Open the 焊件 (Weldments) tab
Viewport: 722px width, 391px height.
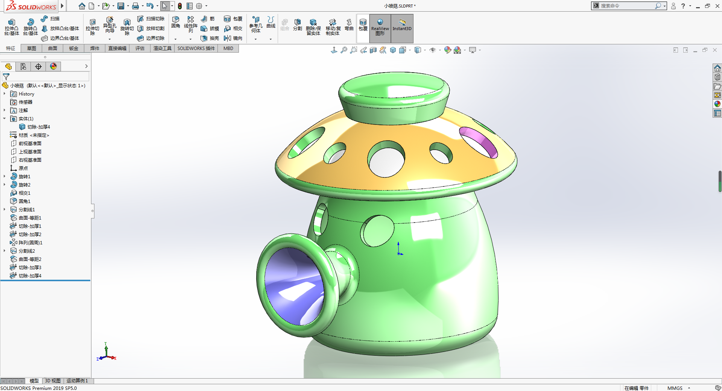pyautogui.click(x=95, y=48)
